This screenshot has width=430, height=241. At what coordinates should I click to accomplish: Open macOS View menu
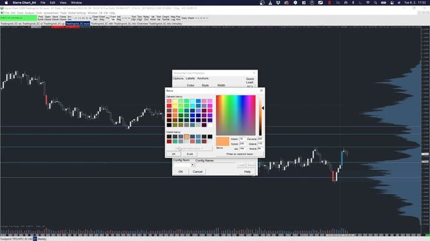pyautogui.click(x=62, y=3)
